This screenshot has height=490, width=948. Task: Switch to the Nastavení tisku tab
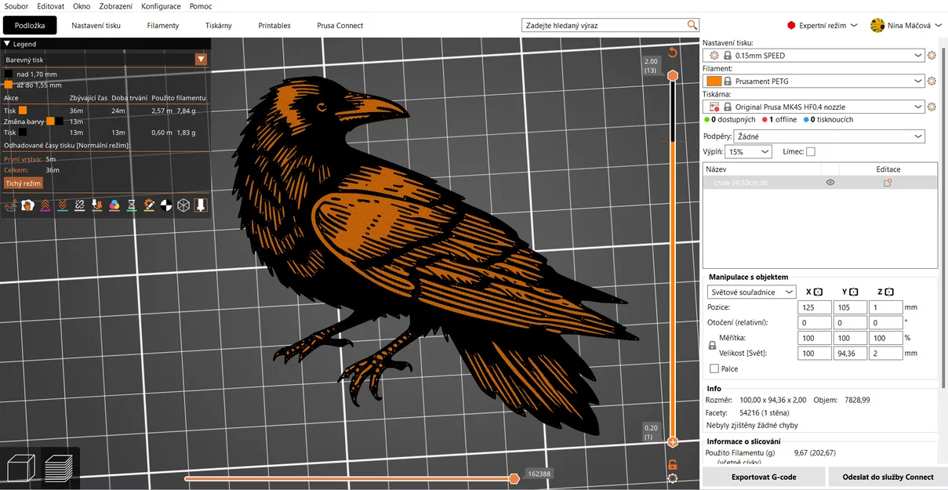96,26
